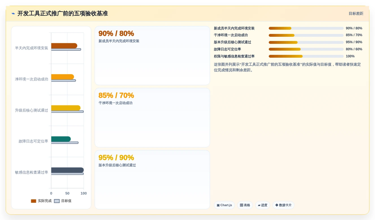
Task: Click the progress bar for 干净环境一次启动成功
Action: coord(306,35)
